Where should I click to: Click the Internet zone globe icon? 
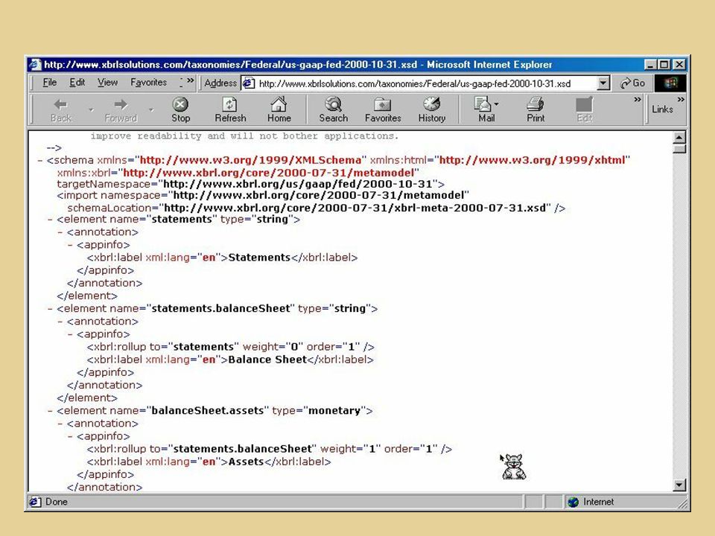[x=573, y=502]
